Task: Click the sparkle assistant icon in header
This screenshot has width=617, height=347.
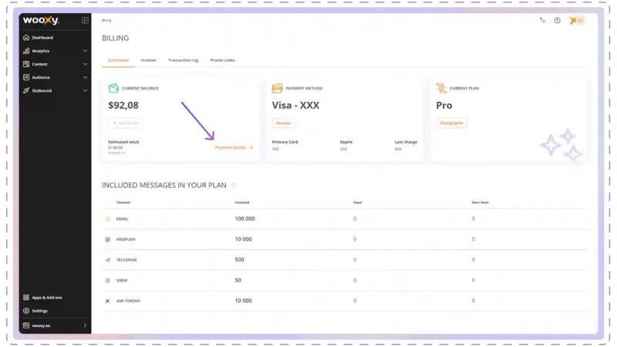Action: pos(543,21)
